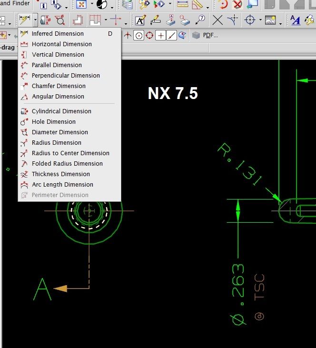
Task: Click the Intersection Symbol X icon
Action: (x=217, y=20)
